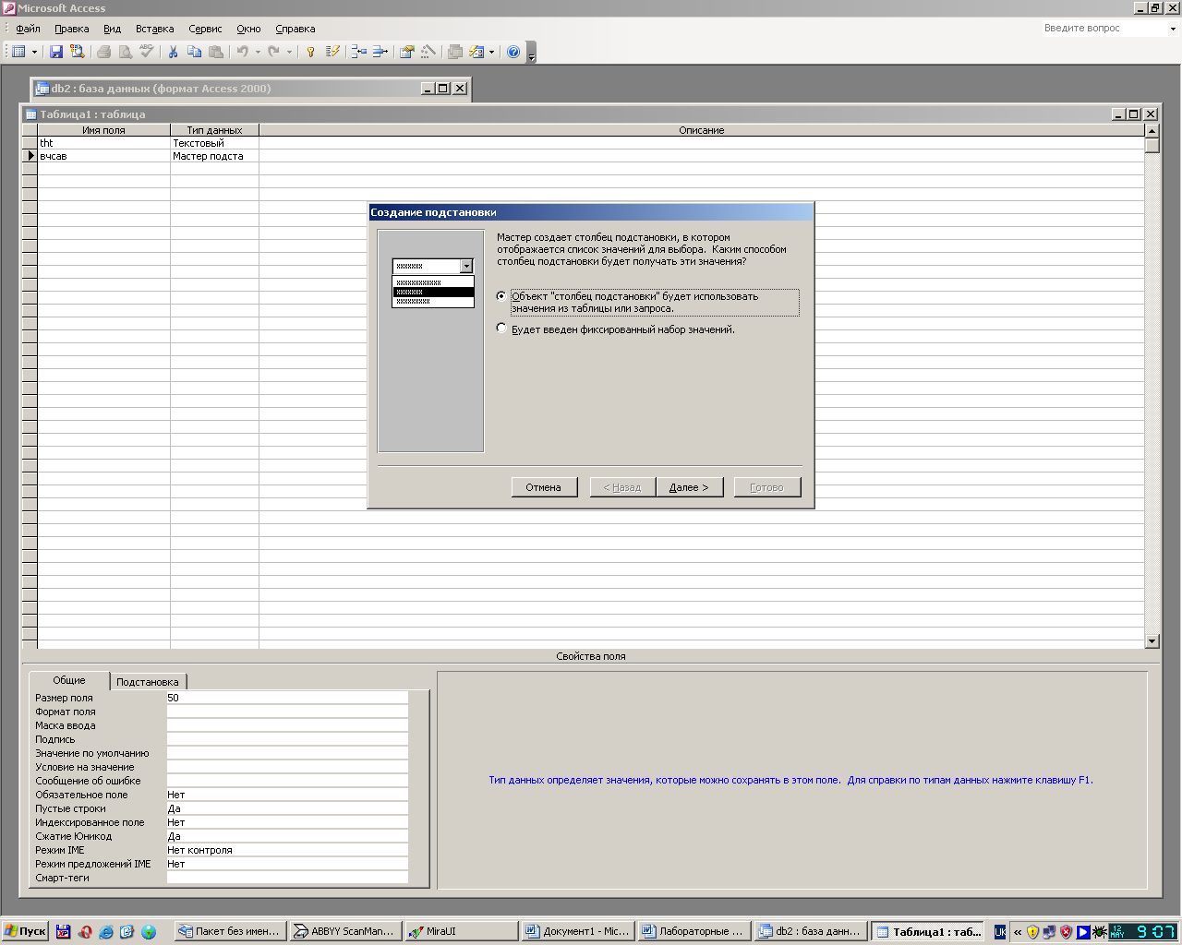The height and width of the screenshot is (945, 1182).
Task: Click the Database Window toolbar icon
Action: pyautogui.click(x=455, y=52)
